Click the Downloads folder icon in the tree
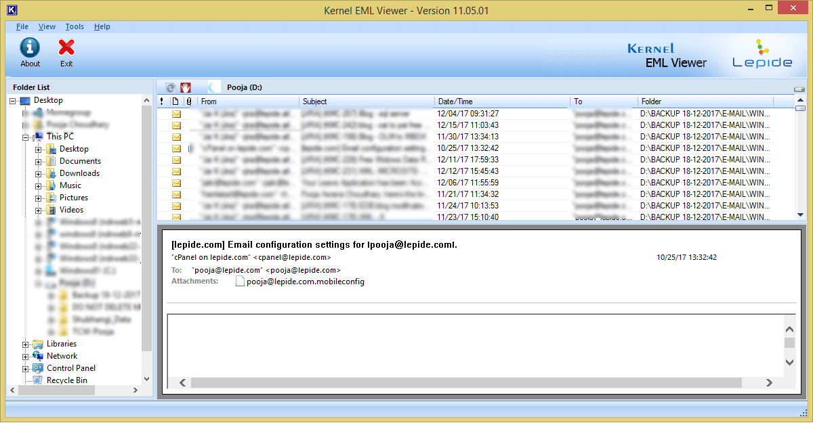 pyautogui.click(x=51, y=173)
